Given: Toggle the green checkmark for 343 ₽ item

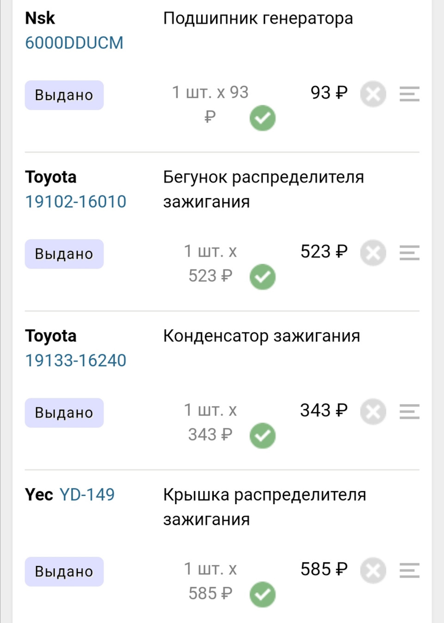Looking at the screenshot, I should (x=263, y=436).
